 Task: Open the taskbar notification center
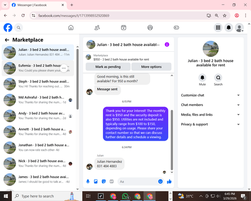click(243, 196)
